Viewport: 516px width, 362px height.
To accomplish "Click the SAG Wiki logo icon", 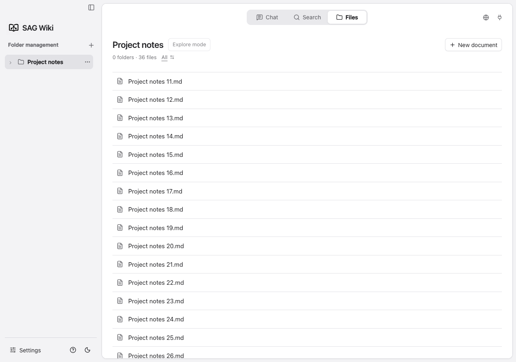I will (x=14, y=28).
